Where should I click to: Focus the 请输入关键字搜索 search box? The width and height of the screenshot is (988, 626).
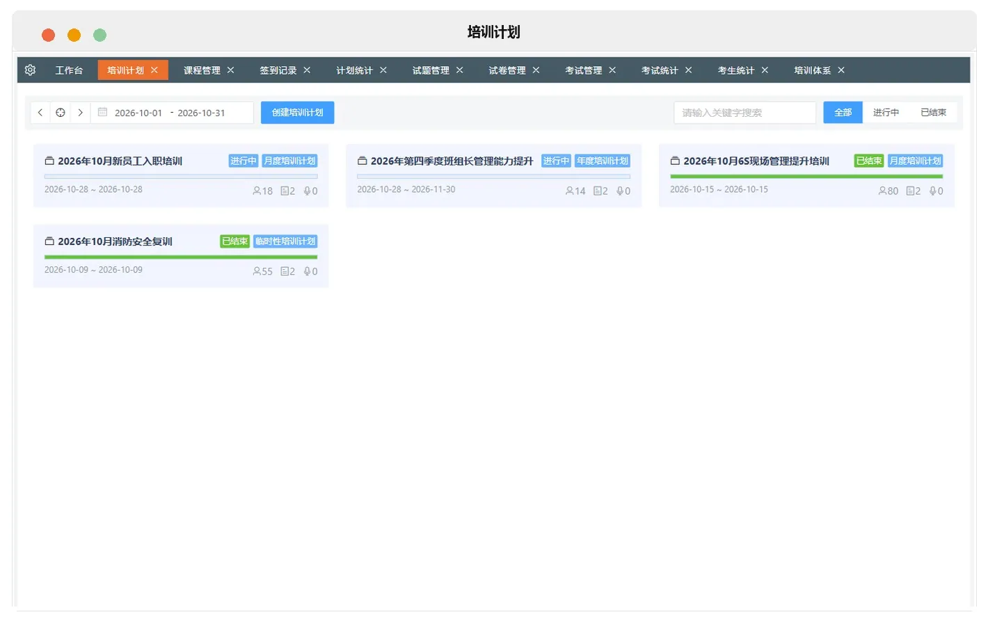744,113
